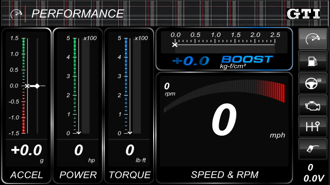Click the boost scale X marker
This screenshot has height=185, width=330.
(x=175, y=45)
